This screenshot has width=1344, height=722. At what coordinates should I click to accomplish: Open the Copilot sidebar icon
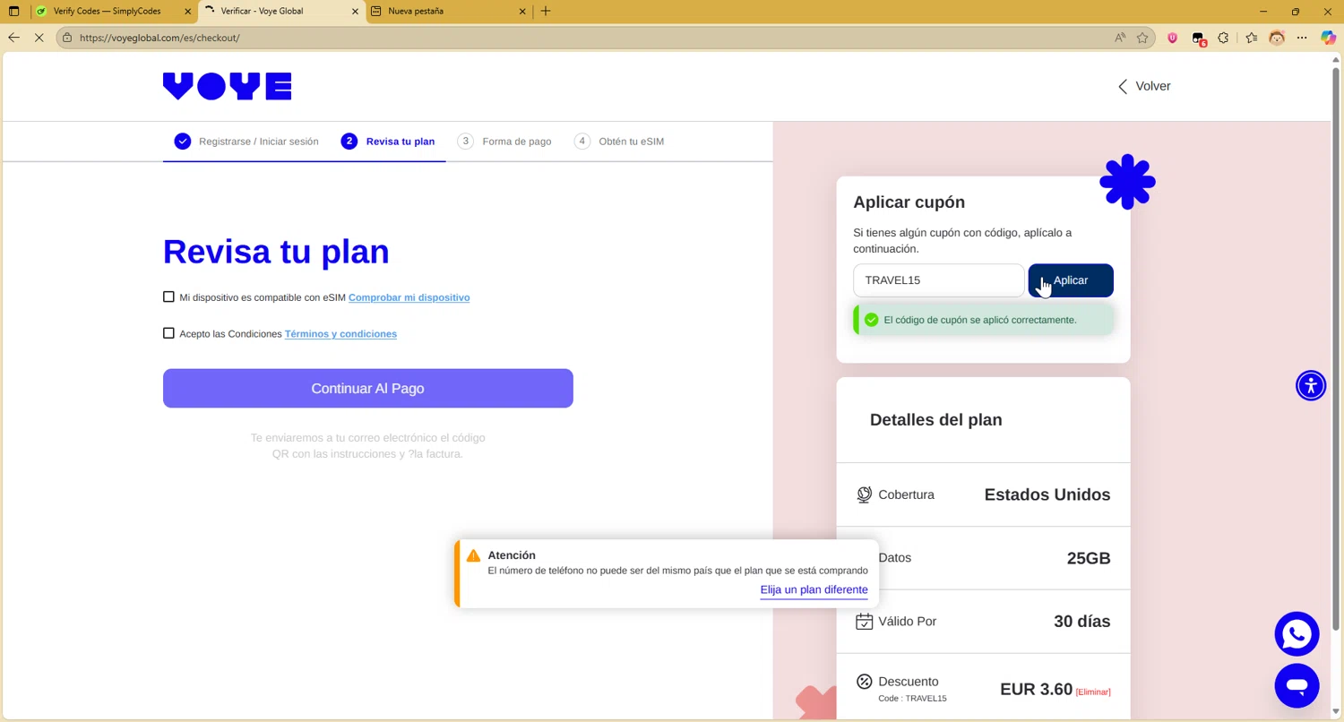coord(1328,38)
